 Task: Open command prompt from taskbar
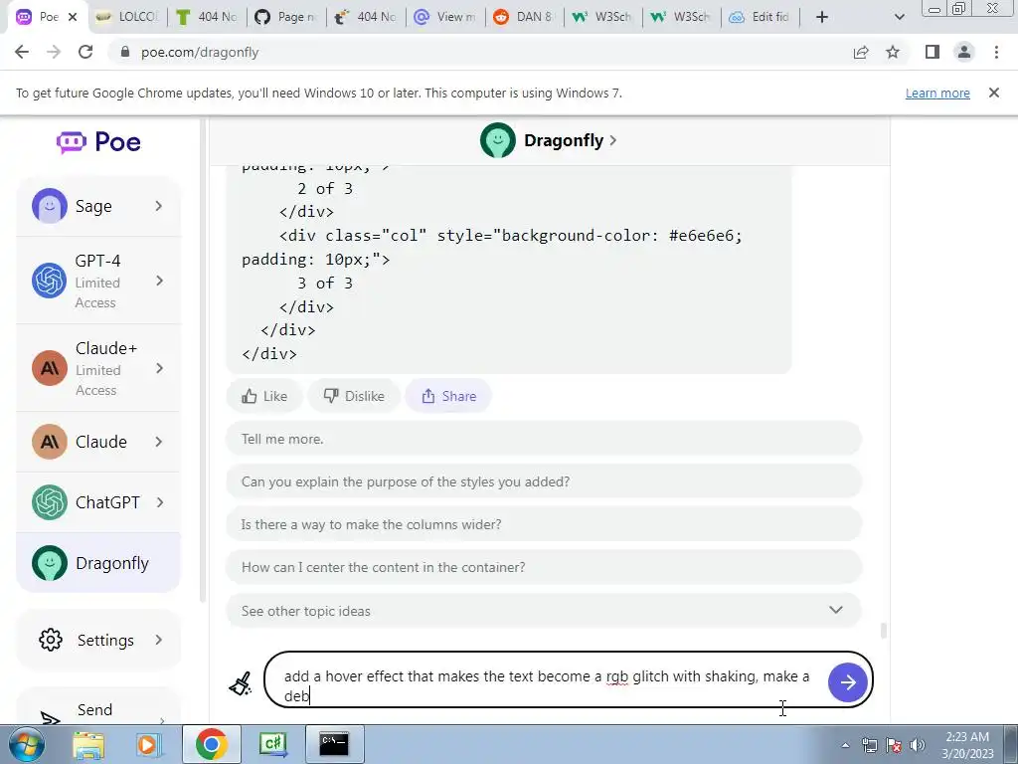point(334,744)
